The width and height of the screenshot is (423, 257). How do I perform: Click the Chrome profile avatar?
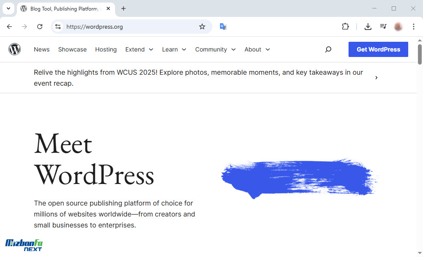coord(398,27)
